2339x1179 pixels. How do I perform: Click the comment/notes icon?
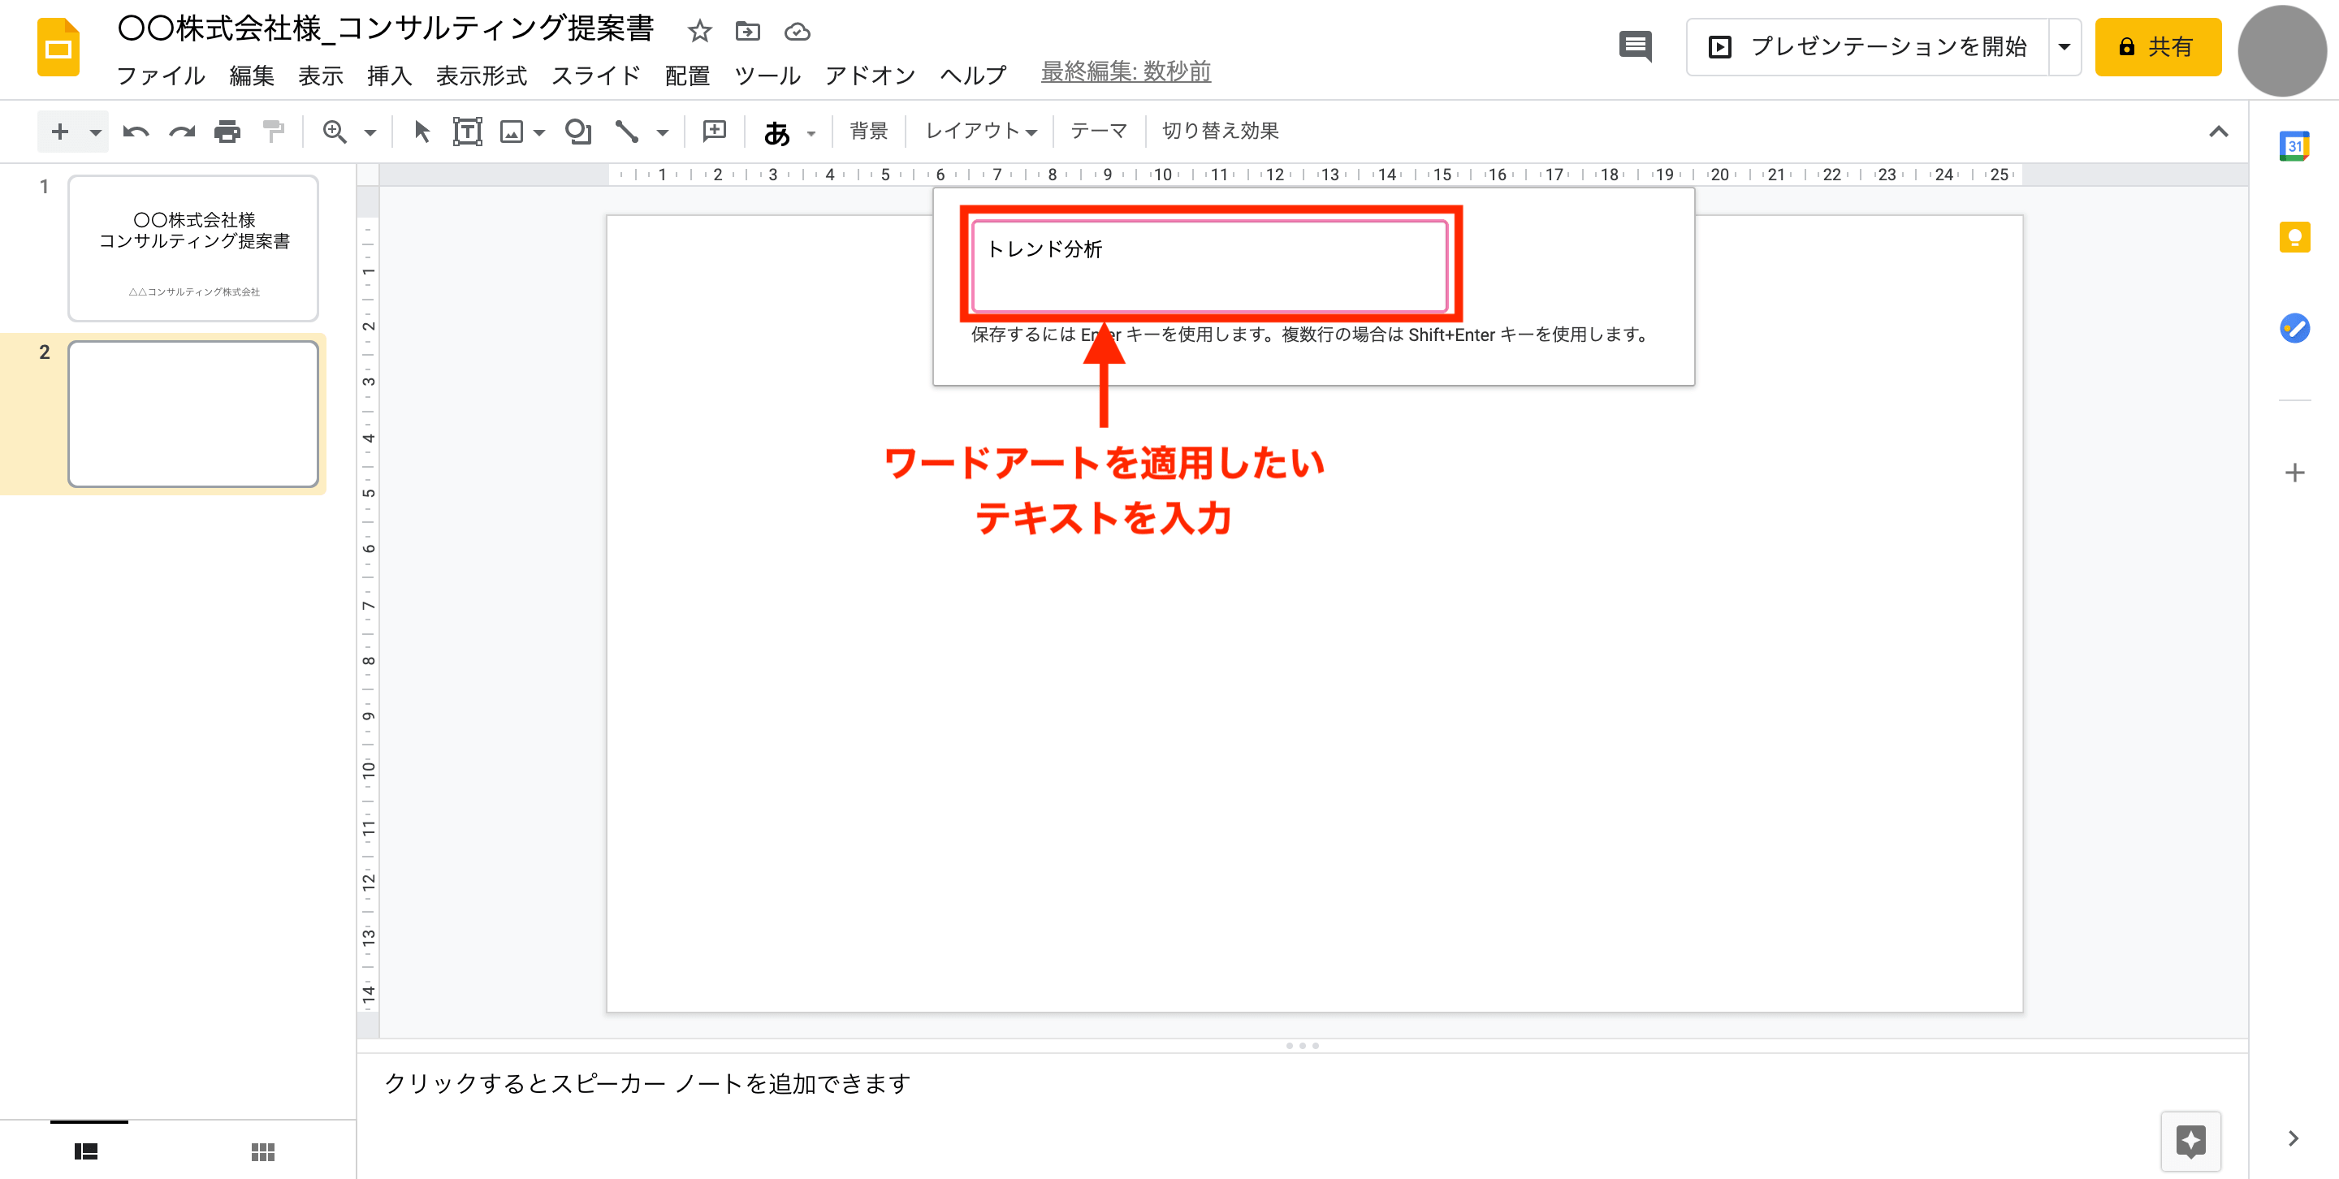point(1631,45)
